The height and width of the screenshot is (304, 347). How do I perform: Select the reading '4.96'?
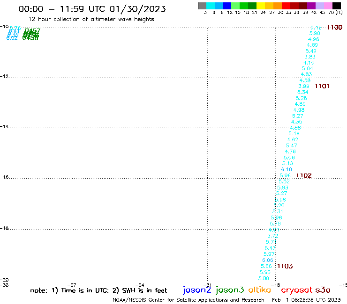314,39
